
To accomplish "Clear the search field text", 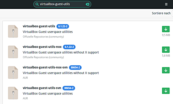I will tap(87, 4).
